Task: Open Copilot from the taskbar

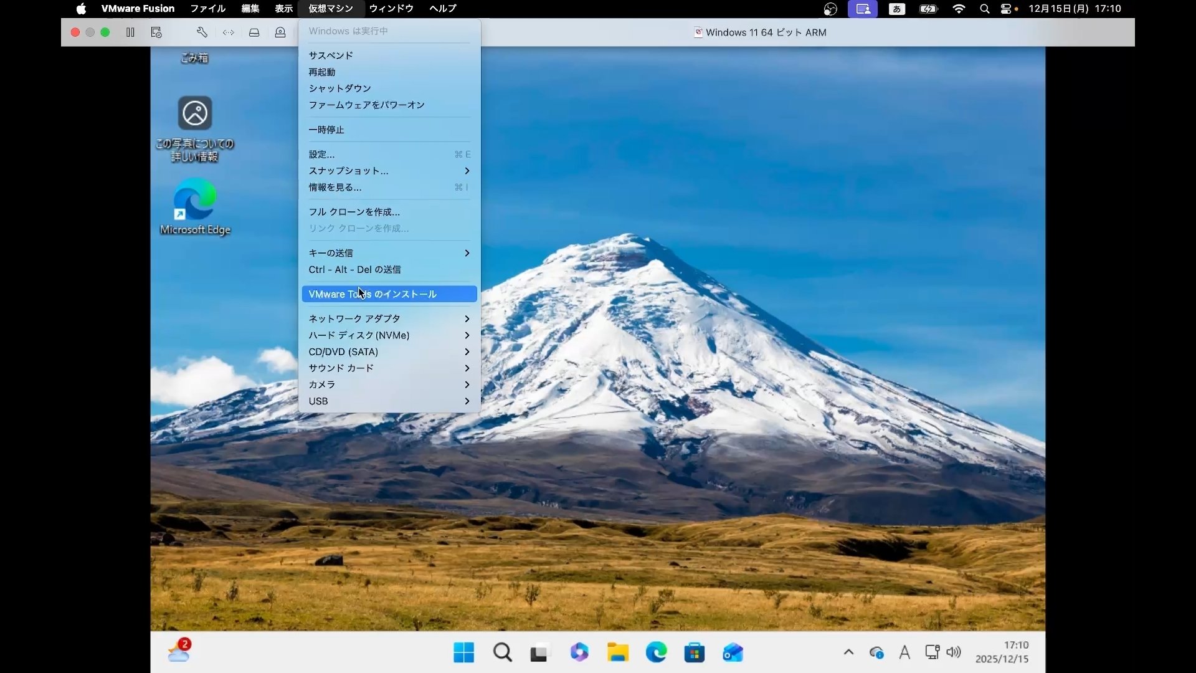Action: pyautogui.click(x=579, y=652)
